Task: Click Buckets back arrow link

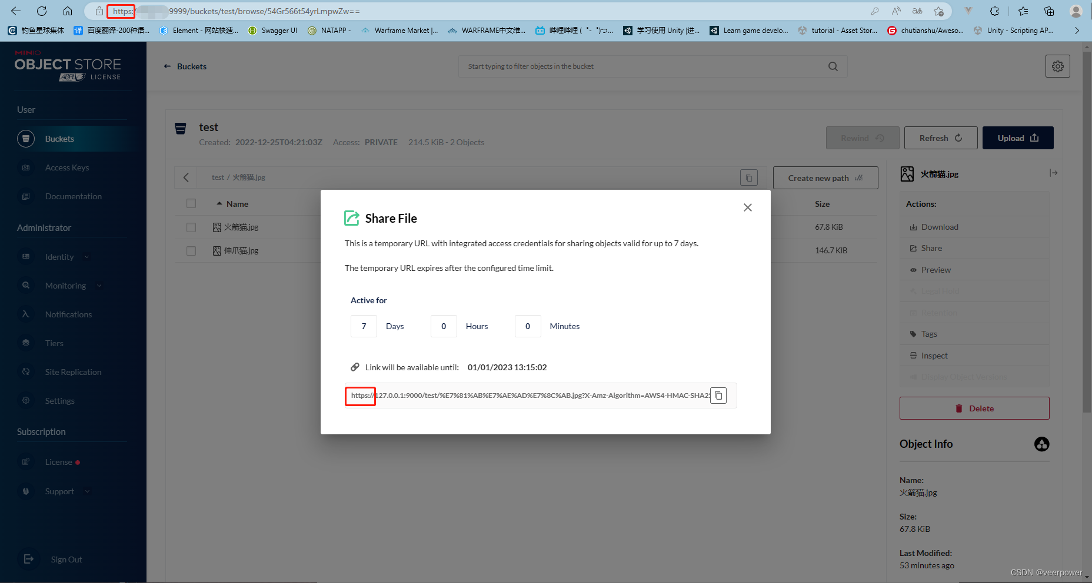Action: (x=185, y=66)
